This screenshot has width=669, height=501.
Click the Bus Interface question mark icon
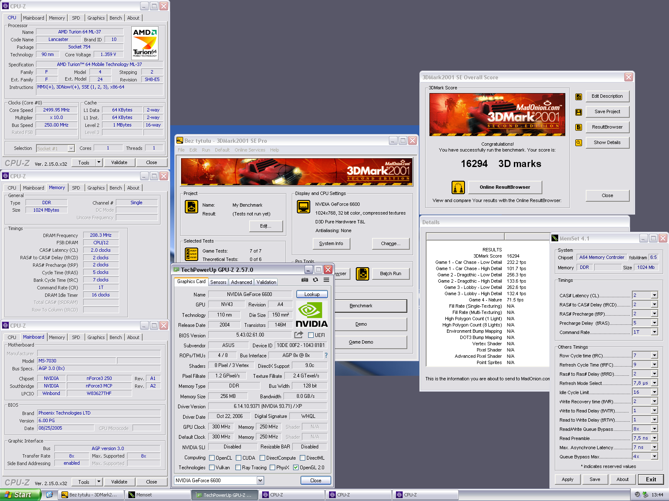click(326, 355)
